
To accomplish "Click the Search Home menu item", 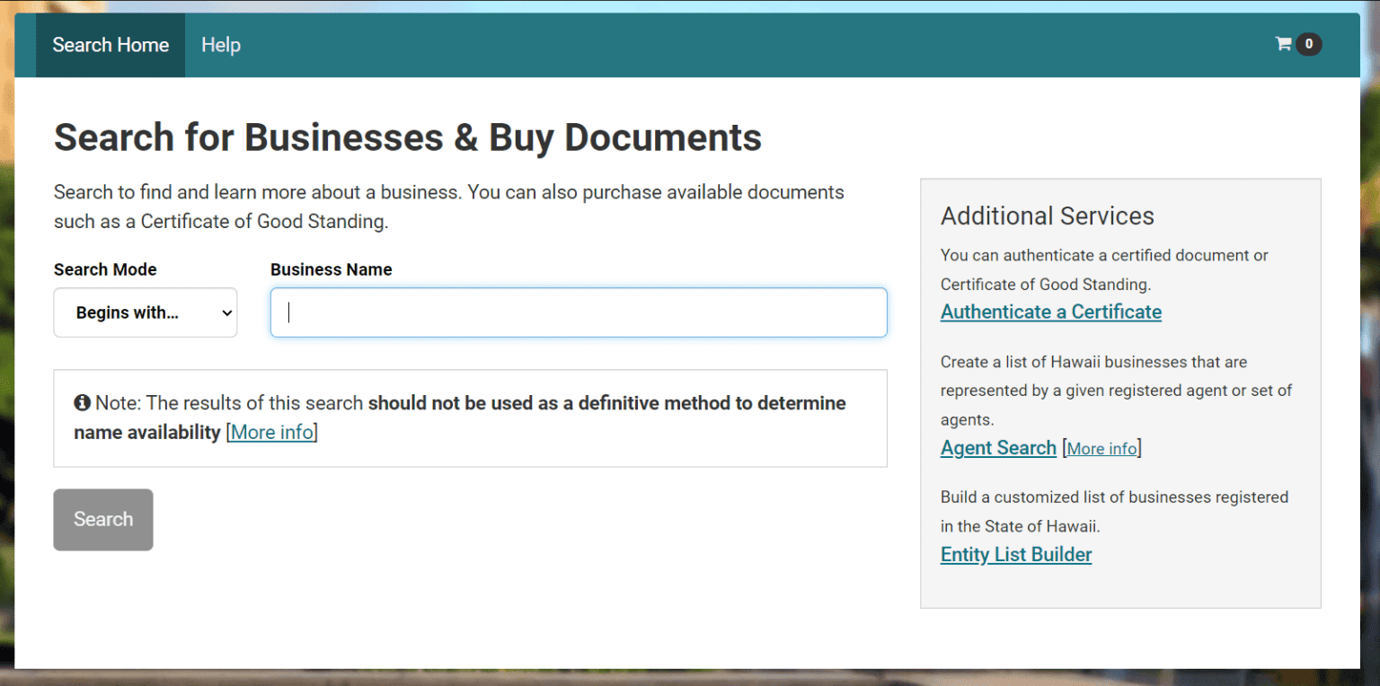I will coord(110,44).
